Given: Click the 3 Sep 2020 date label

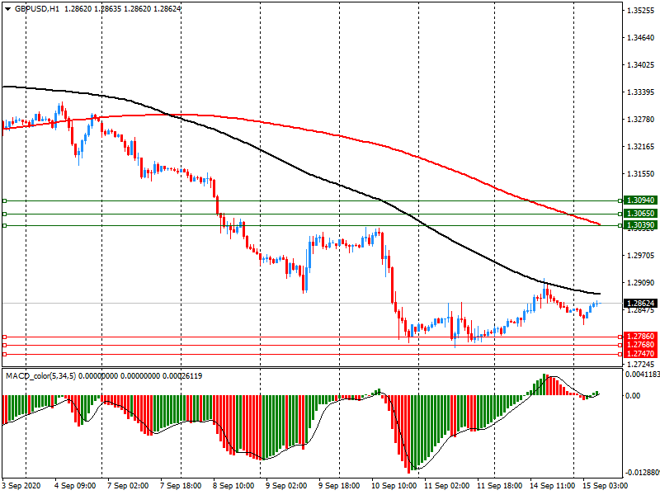Looking at the screenshot, I should pos(21,486).
